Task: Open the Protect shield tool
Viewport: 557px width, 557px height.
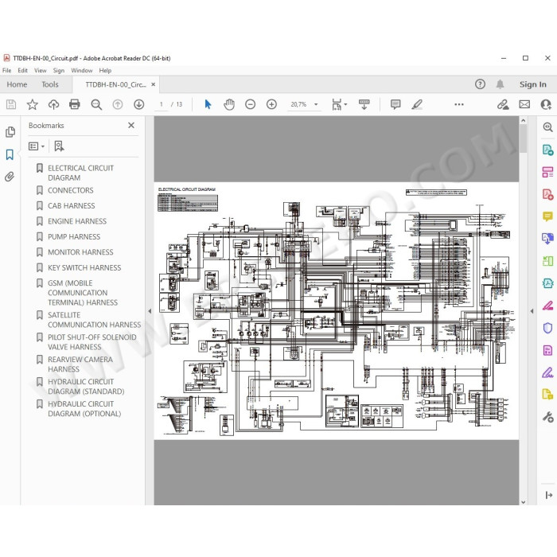Action: [547, 328]
